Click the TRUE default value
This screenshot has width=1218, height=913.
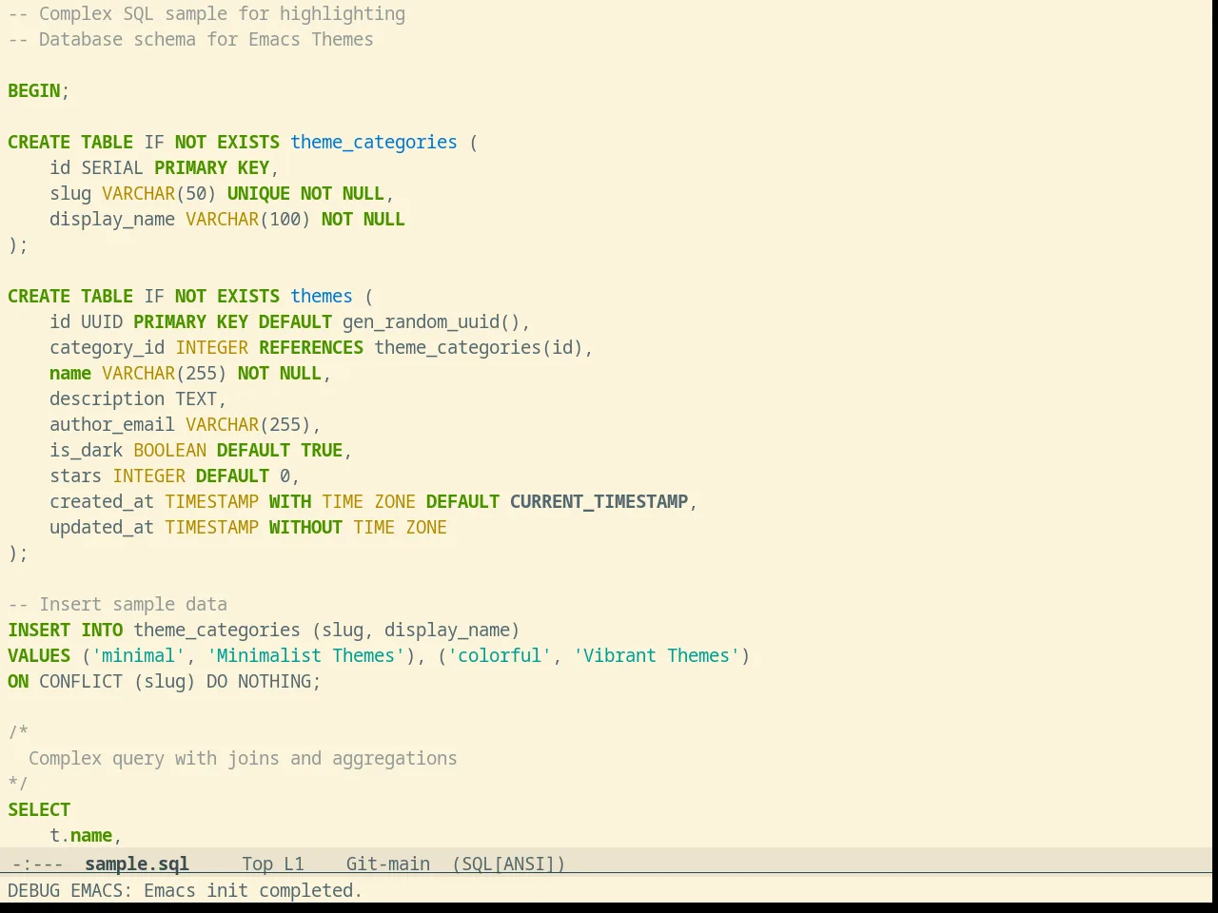click(x=322, y=450)
